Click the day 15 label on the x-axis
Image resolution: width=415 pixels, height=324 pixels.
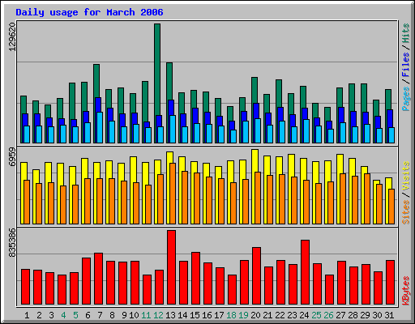[x=195, y=315]
